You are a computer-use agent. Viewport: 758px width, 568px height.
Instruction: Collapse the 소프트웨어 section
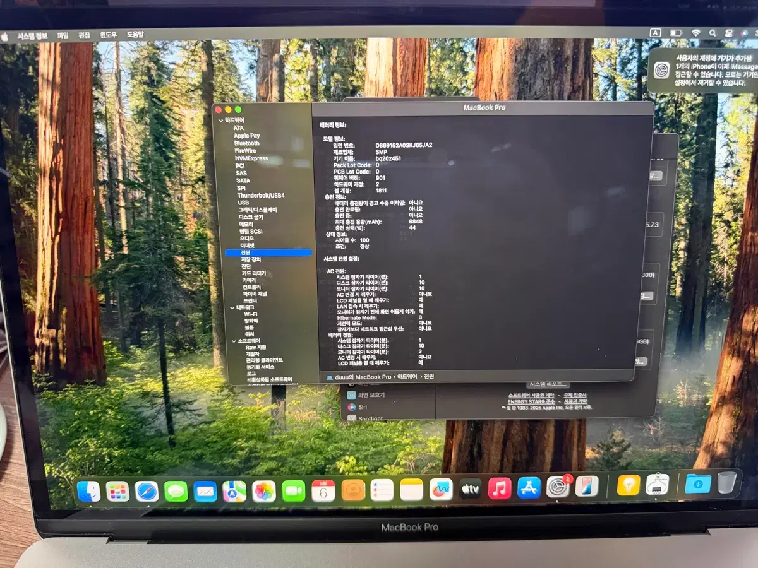[x=233, y=341]
